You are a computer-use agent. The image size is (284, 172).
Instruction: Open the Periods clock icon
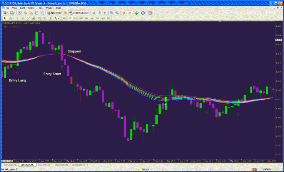coord(143,13)
